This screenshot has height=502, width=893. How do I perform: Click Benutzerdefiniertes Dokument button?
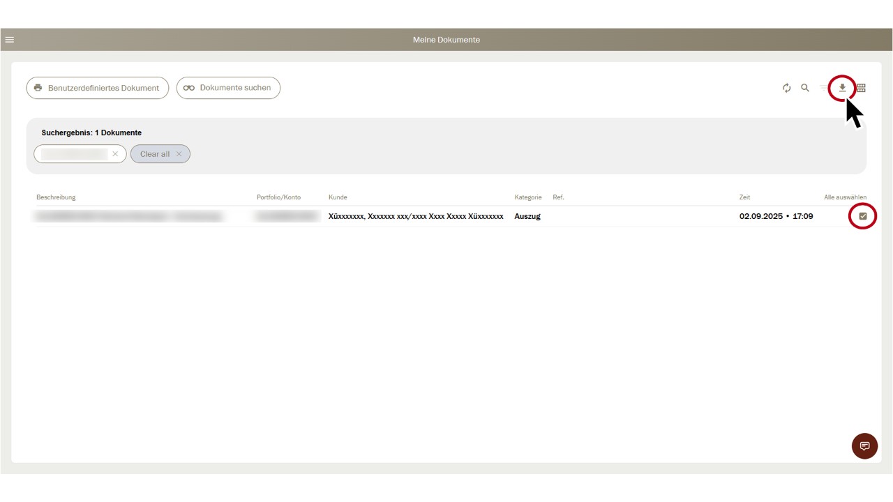[x=98, y=88]
